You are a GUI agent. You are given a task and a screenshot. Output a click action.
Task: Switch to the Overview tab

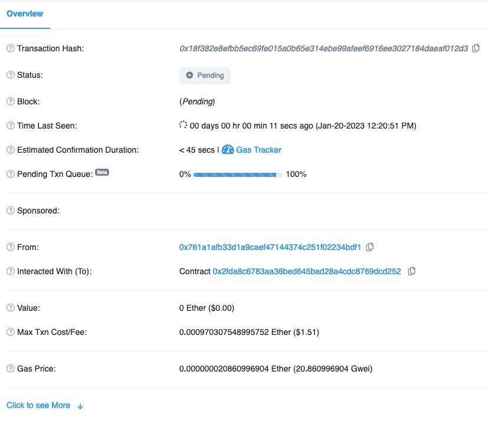(25, 14)
